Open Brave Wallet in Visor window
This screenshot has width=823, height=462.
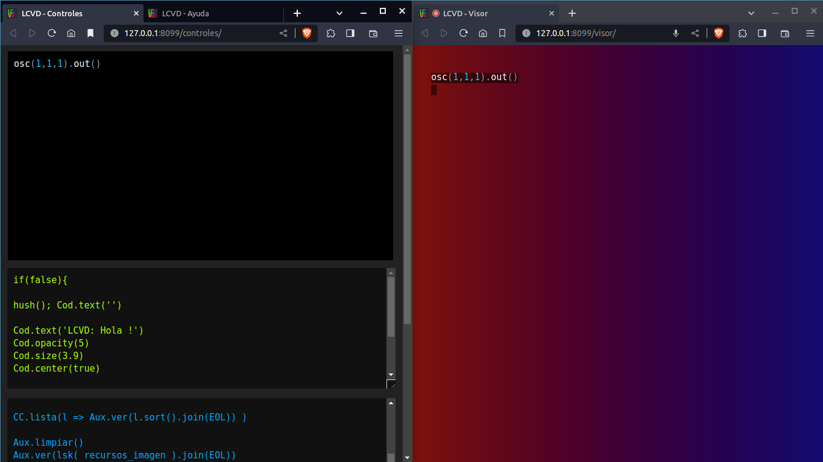[x=785, y=33]
